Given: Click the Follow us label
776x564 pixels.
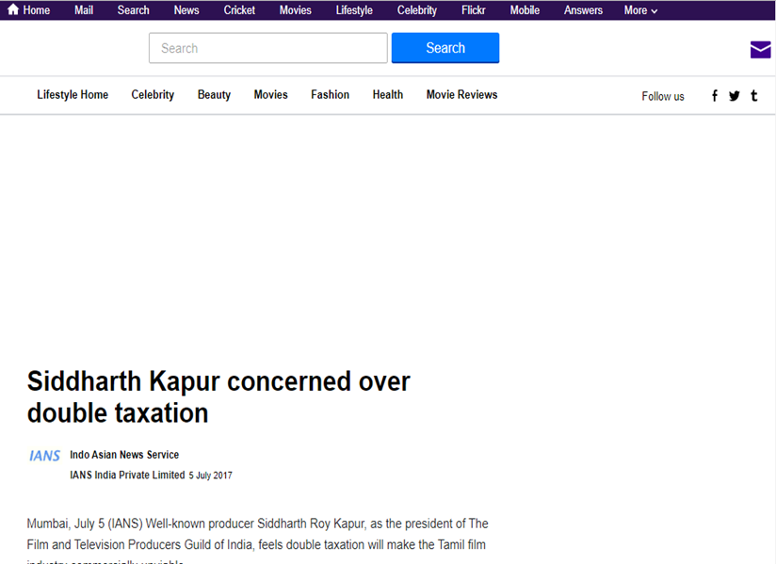Looking at the screenshot, I should pyautogui.click(x=663, y=96).
